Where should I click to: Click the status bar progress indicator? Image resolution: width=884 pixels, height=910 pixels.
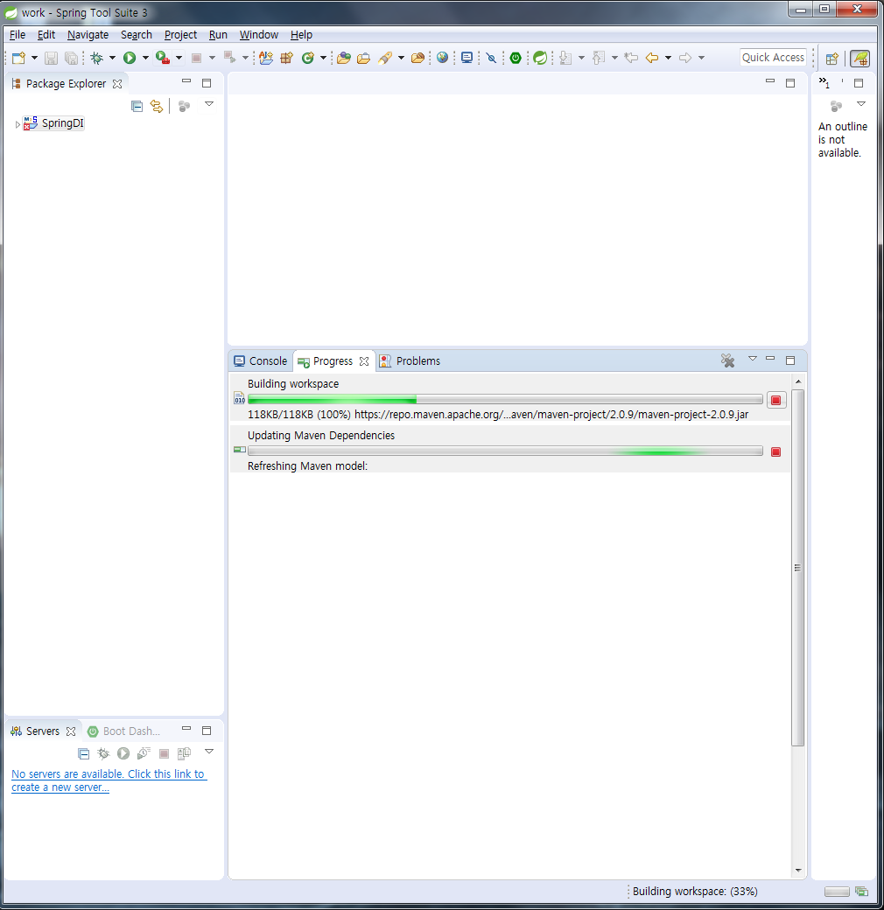(x=837, y=892)
